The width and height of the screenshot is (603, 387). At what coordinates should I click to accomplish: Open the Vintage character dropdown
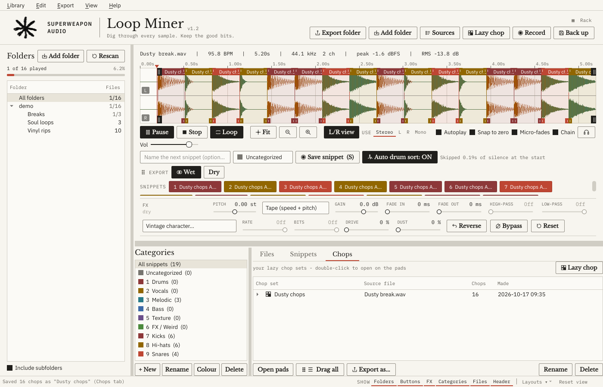190,226
